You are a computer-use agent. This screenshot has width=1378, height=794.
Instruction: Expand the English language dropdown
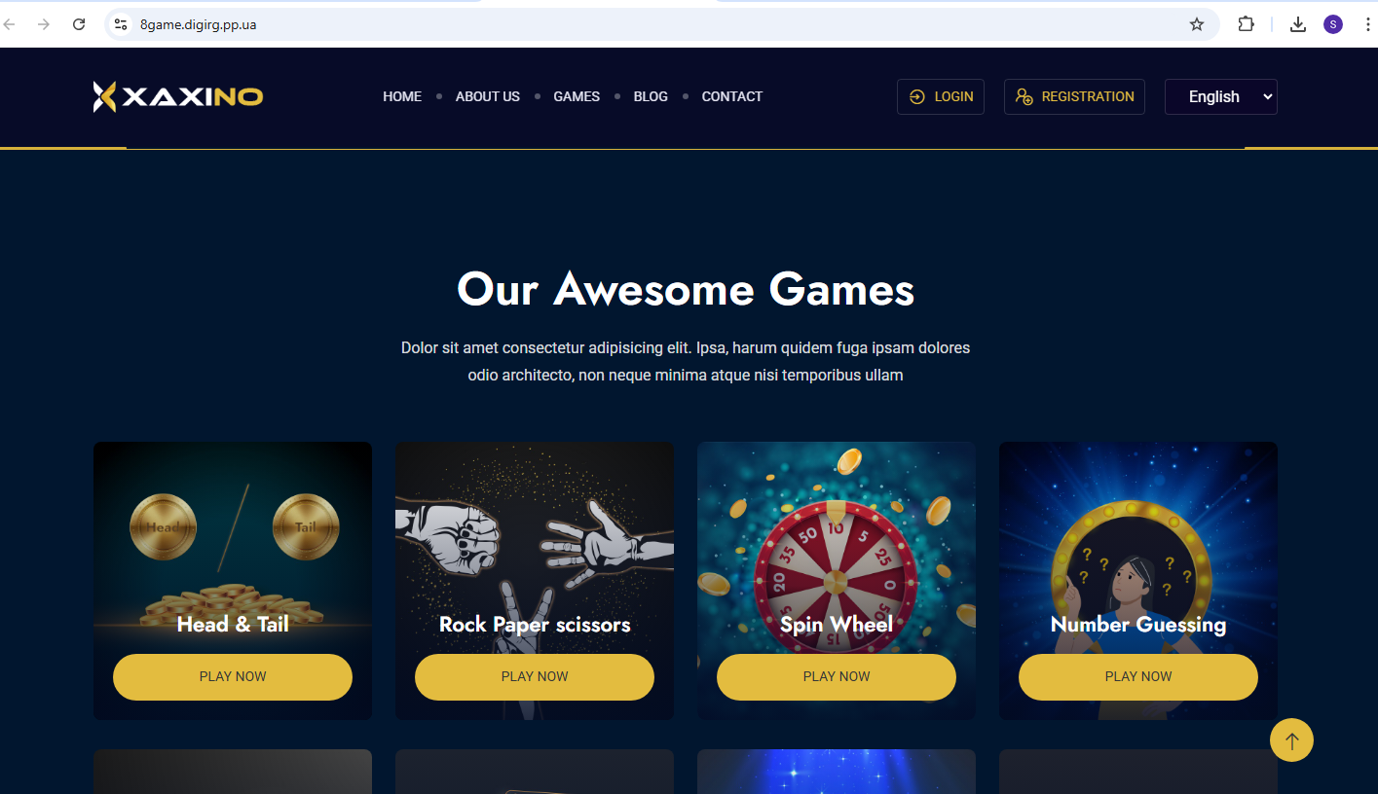(x=1221, y=96)
